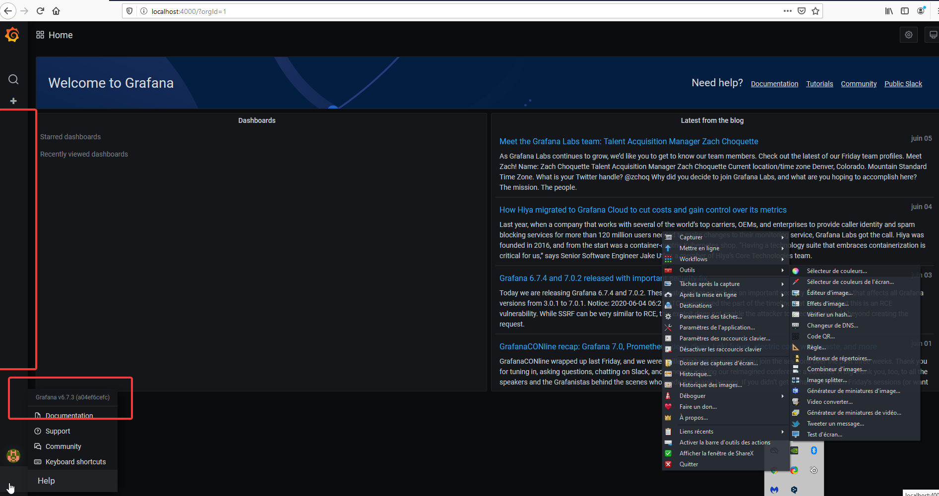Open the Code QR tool in ShareX
The image size is (939, 496).
821,336
